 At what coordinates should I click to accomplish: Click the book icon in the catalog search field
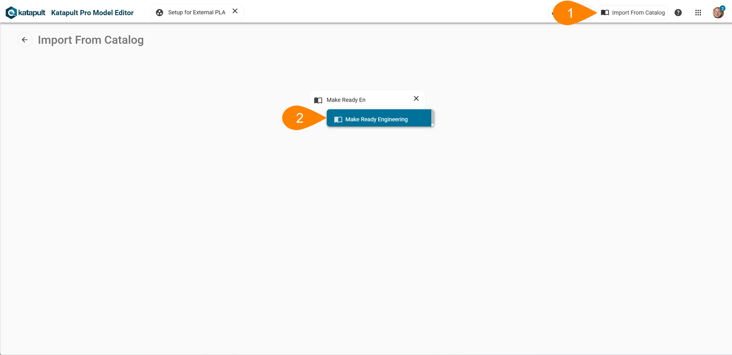tap(318, 100)
